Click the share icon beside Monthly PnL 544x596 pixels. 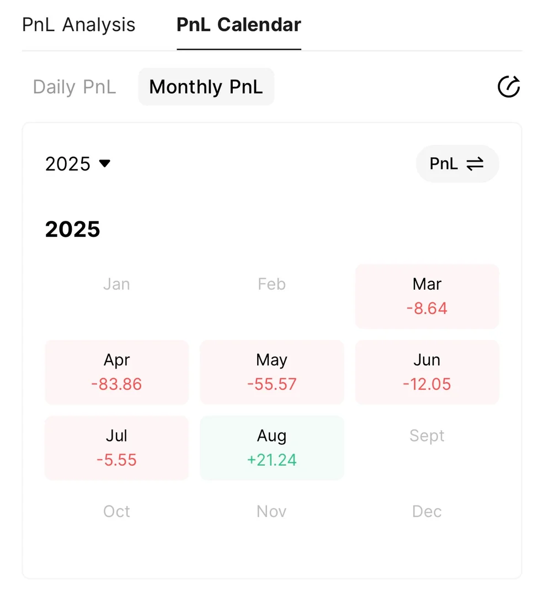(x=508, y=87)
